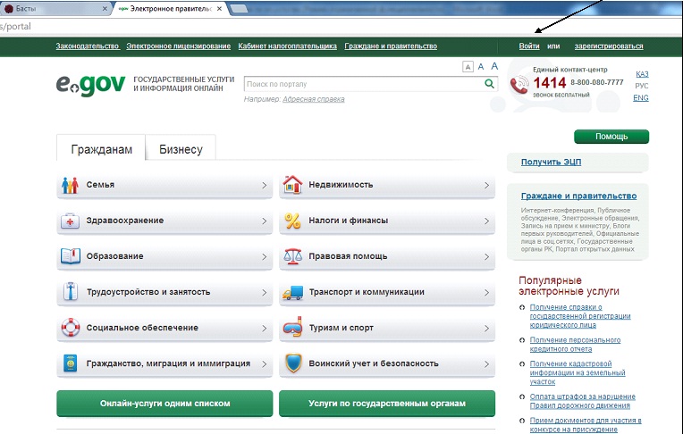Click the Онлайн-услуги одним списком button

(x=164, y=404)
